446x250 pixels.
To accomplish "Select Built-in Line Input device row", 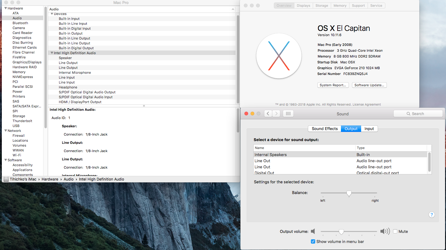I will 142,24.
